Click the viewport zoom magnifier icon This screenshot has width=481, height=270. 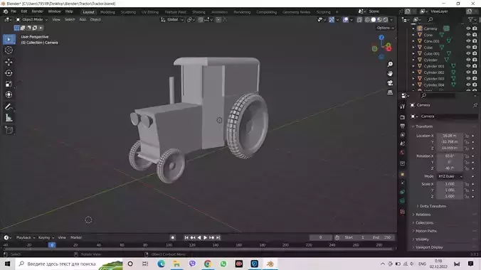pyautogui.click(x=390, y=64)
